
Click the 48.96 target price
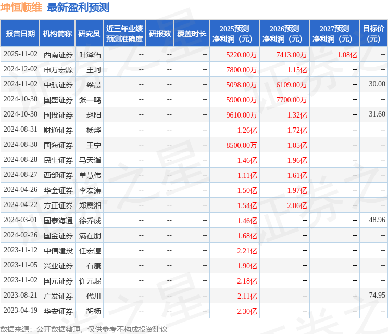(x=377, y=220)
